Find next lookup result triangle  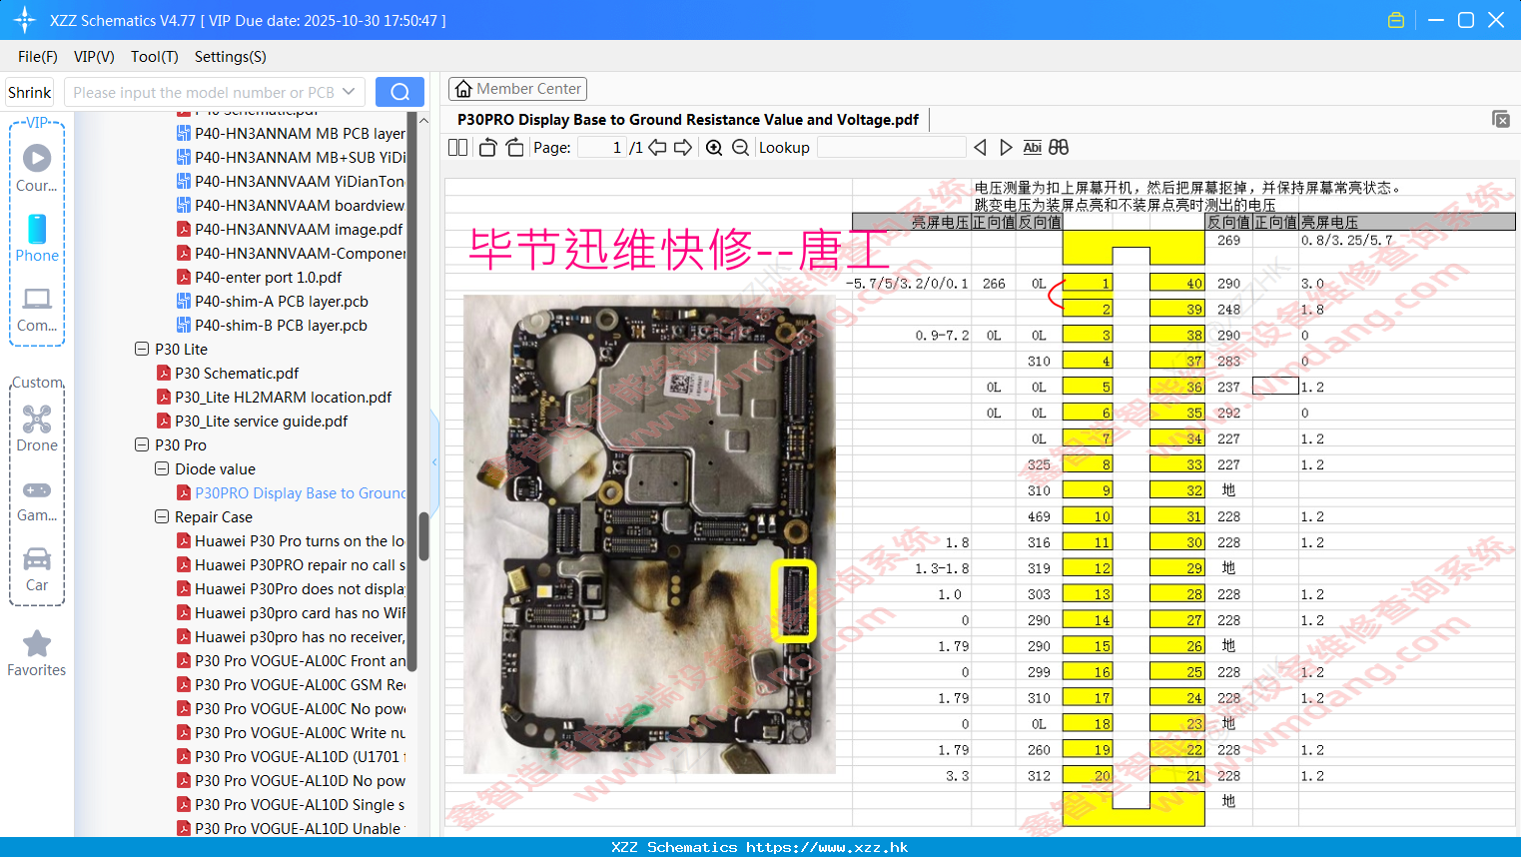pyautogui.click(x=1006, y=147)
